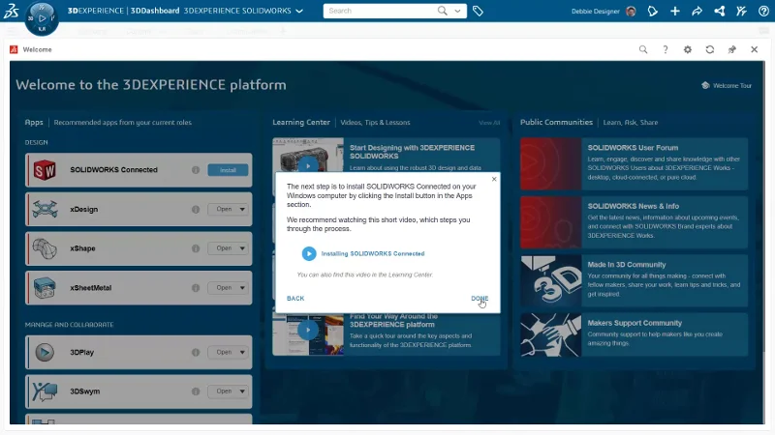Open notifications from the top bar
This screenshot has width=775, height=435.
tap(651, 12)
